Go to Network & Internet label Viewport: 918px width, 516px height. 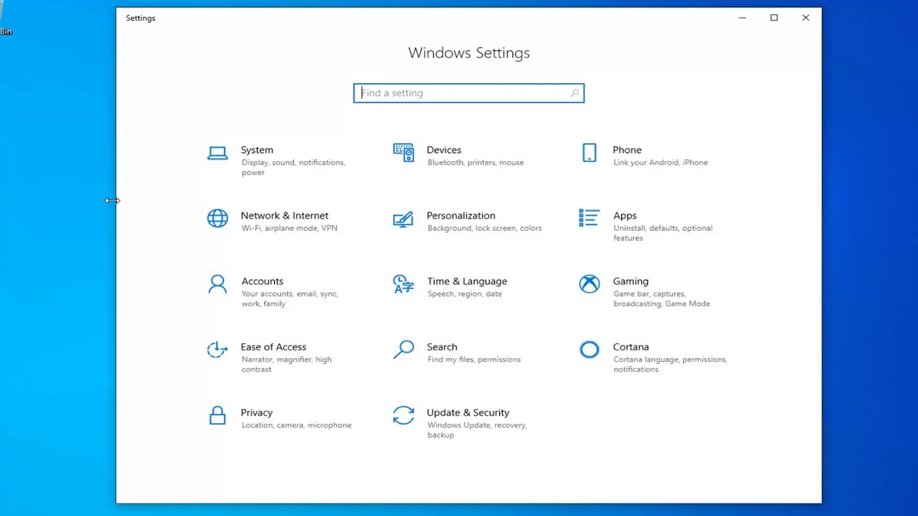coord(285,216)
